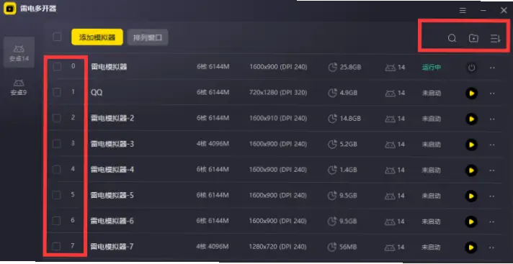Select the emulator name 雷电模拟器-2
The height and width of the screenshot is (264, 513).
point(112,118)
